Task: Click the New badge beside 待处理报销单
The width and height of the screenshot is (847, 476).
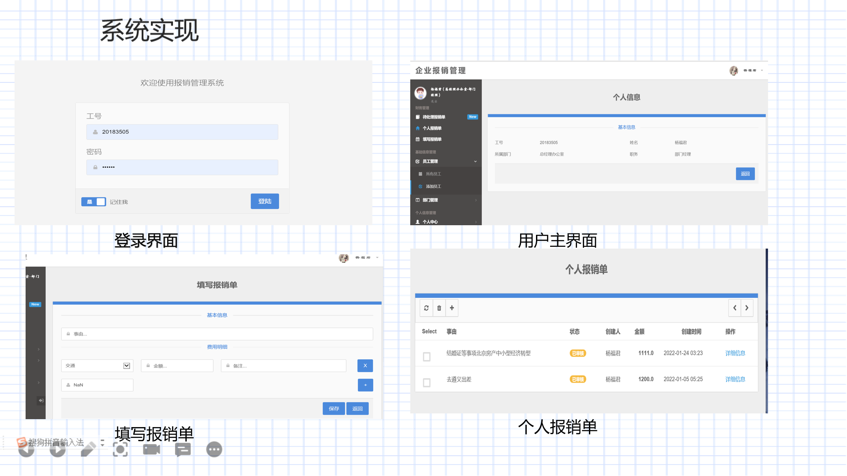Action: (x=472, y=117)
